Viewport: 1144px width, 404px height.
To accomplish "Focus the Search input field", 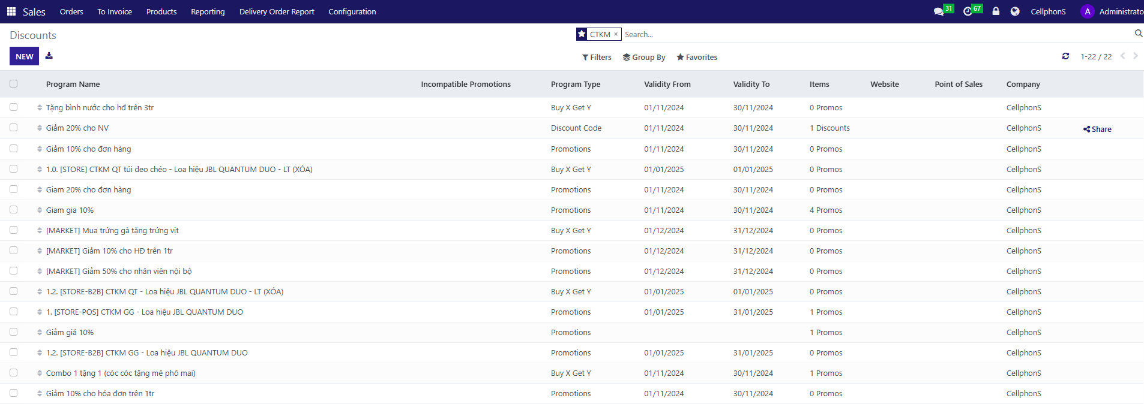I will coord(840,35).
